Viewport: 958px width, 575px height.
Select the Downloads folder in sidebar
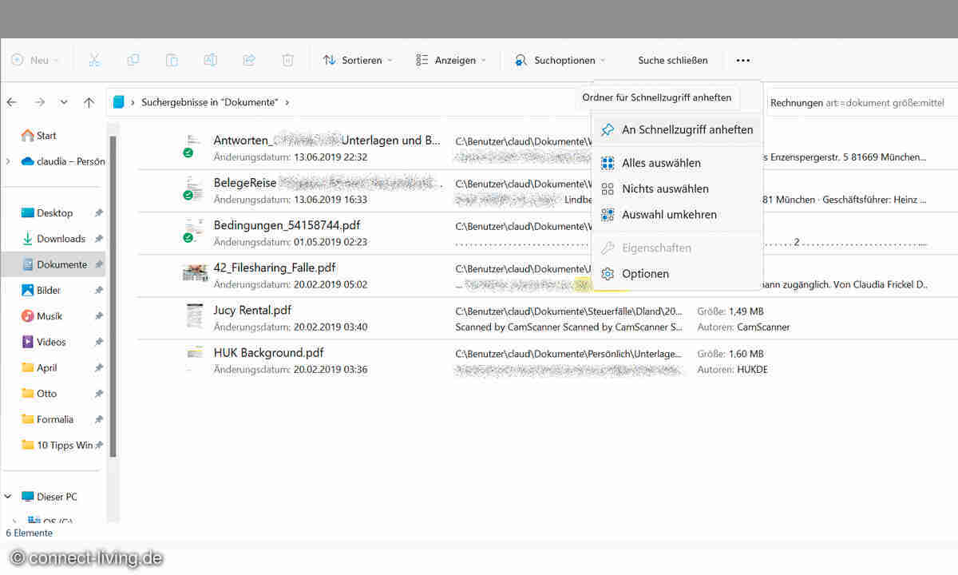[x=61, y=239]
